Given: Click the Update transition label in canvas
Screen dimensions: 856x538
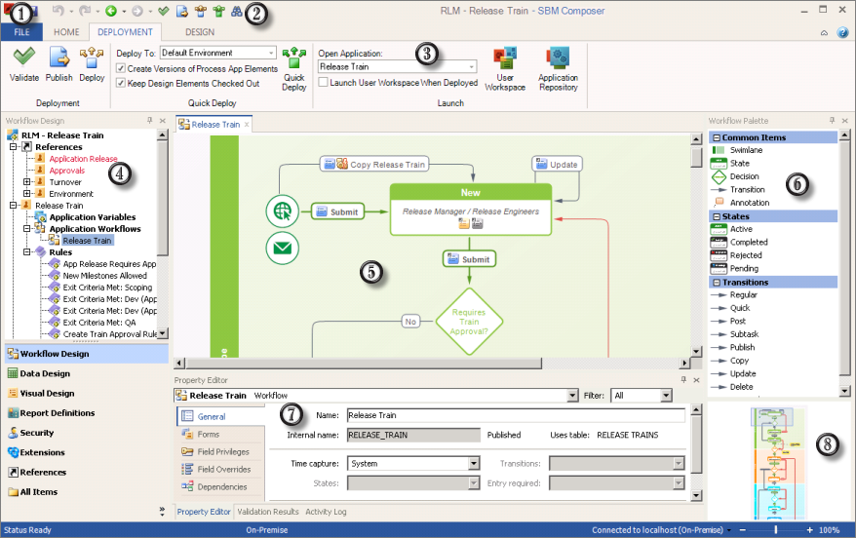Looking at the screenshot, I should (558, 165).
